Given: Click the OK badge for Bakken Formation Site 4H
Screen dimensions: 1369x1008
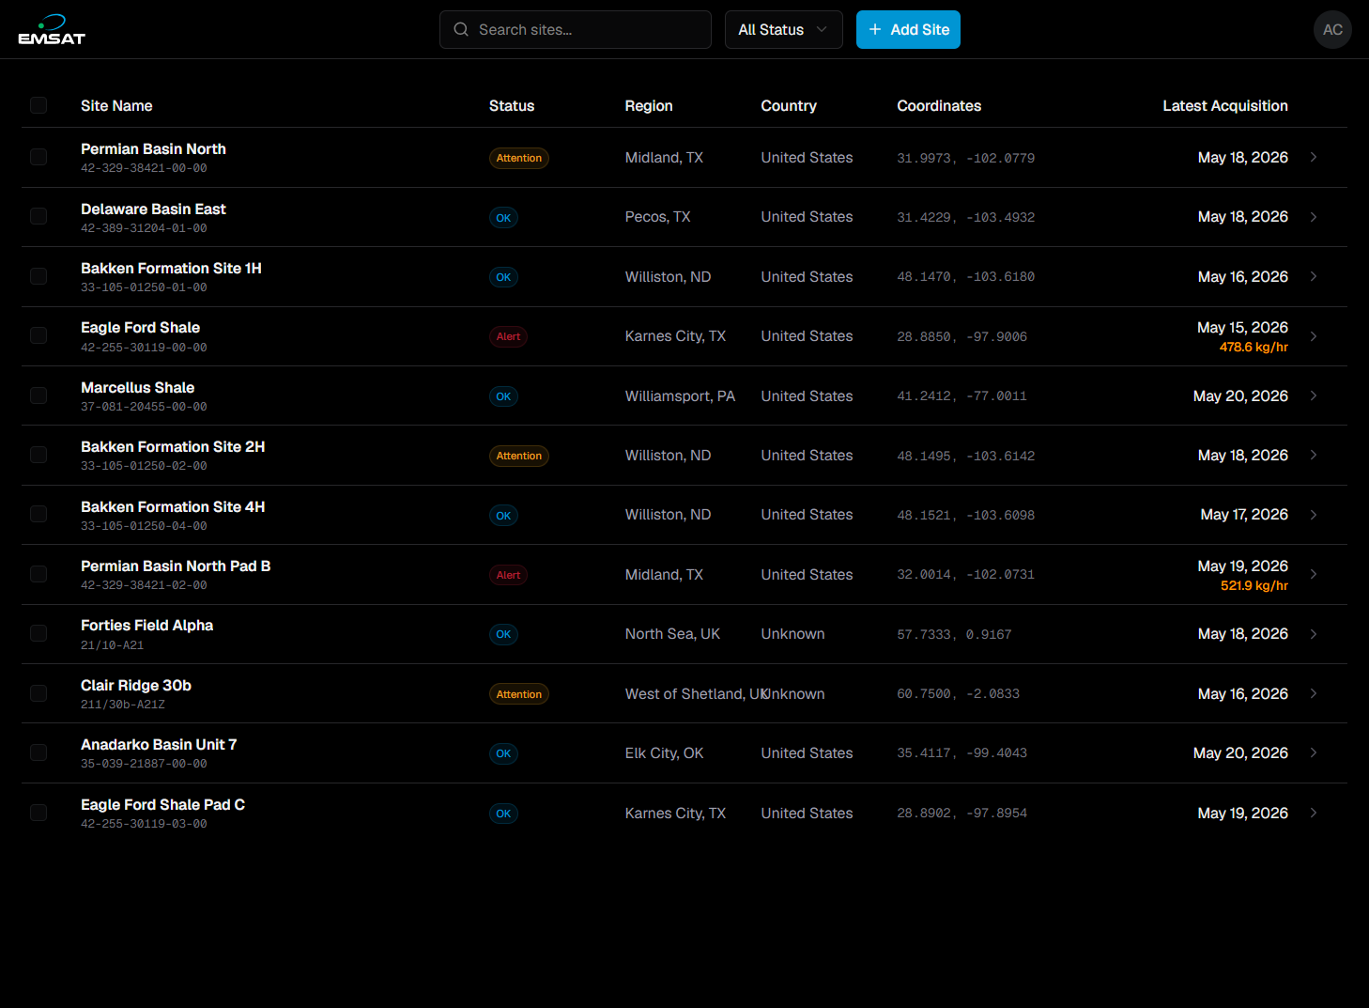Looking at the screenshot, I should (503, 516).
